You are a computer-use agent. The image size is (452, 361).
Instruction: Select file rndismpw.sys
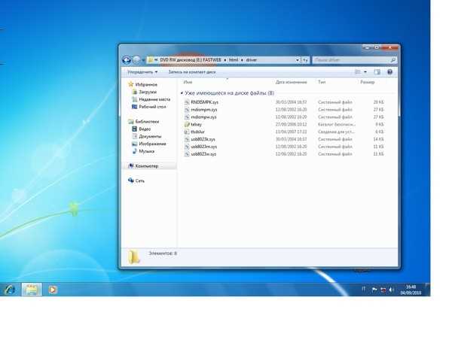pyautogui.click(x=203, y=117)
